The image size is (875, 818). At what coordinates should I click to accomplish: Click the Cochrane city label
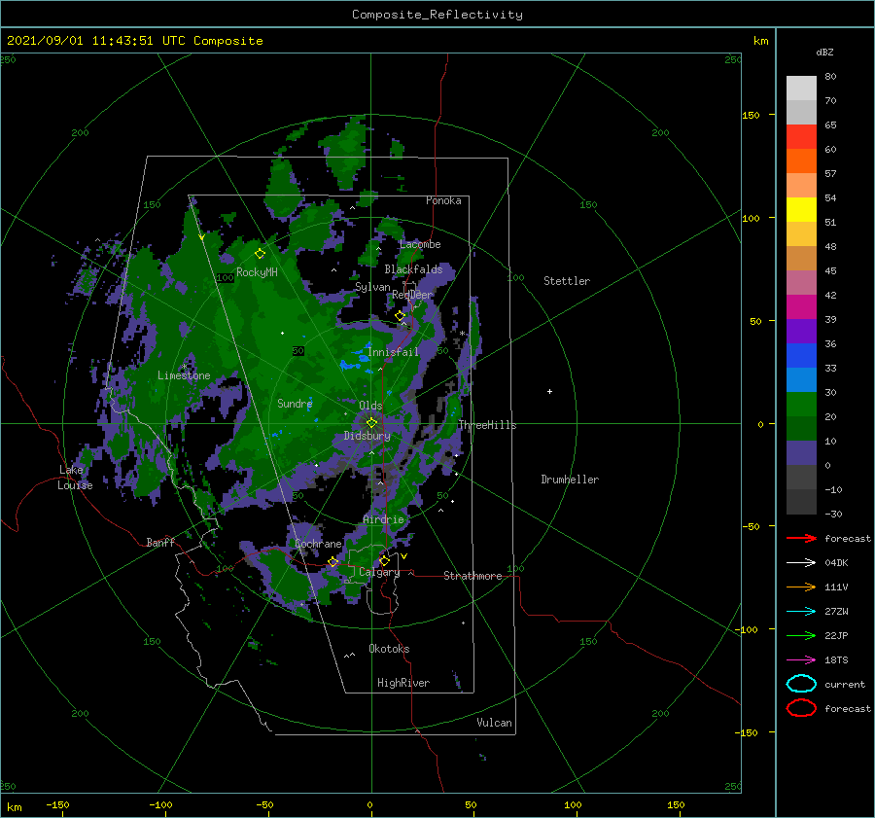[x=318, y=544]
